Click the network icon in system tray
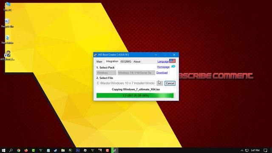The width and height of the screenshot is (272, 153). tap(247, 150)
